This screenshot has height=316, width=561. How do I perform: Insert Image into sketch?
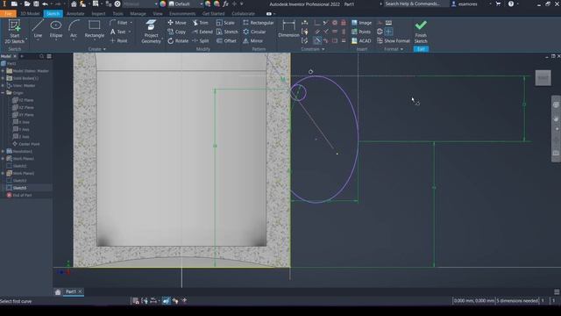pyautogui.click(x=361, y=23)
